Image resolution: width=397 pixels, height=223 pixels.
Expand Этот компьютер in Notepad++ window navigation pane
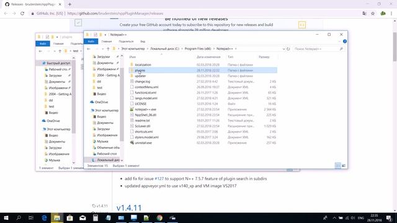pos(106,110)
